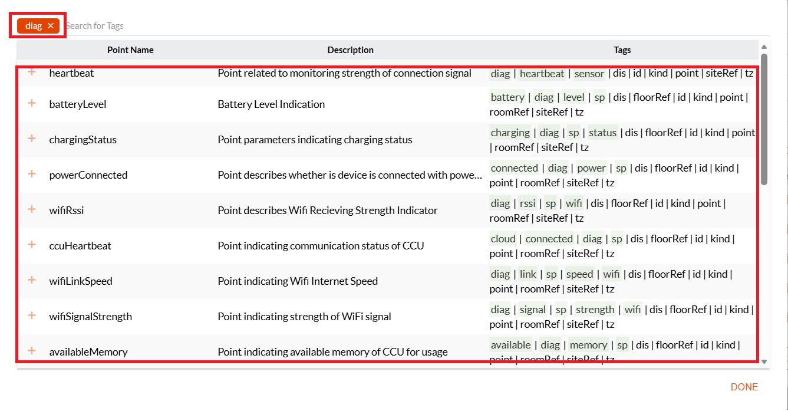The image size is (788, 411).
Task: Click the heartbeat tag in first row
Action: coord(542,74)
